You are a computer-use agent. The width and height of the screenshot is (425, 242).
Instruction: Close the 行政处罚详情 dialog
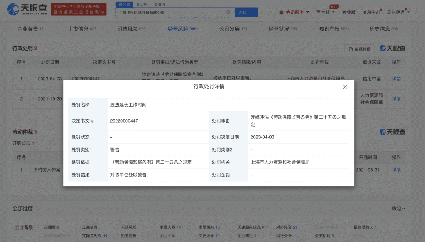coord(345,87)
